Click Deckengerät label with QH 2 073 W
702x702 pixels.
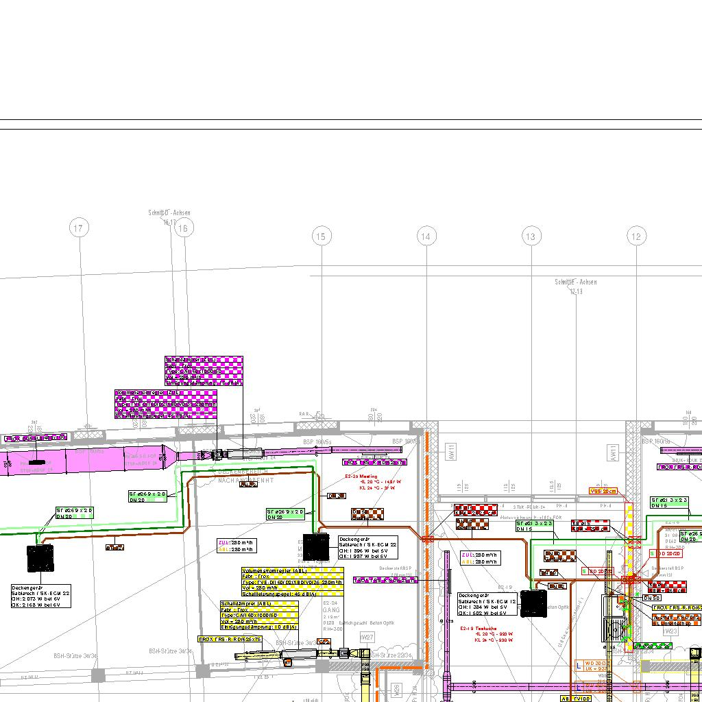(x=40, y=596)
